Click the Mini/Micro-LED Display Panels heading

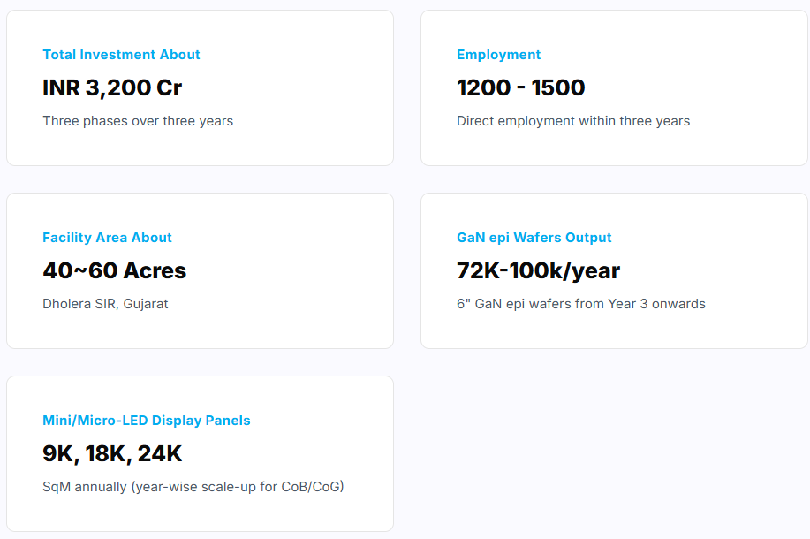147,421
